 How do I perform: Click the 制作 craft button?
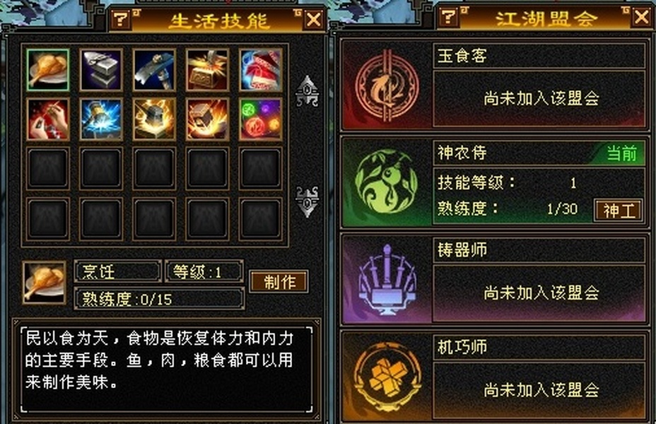pyautogui.click(x=279, y=281)
